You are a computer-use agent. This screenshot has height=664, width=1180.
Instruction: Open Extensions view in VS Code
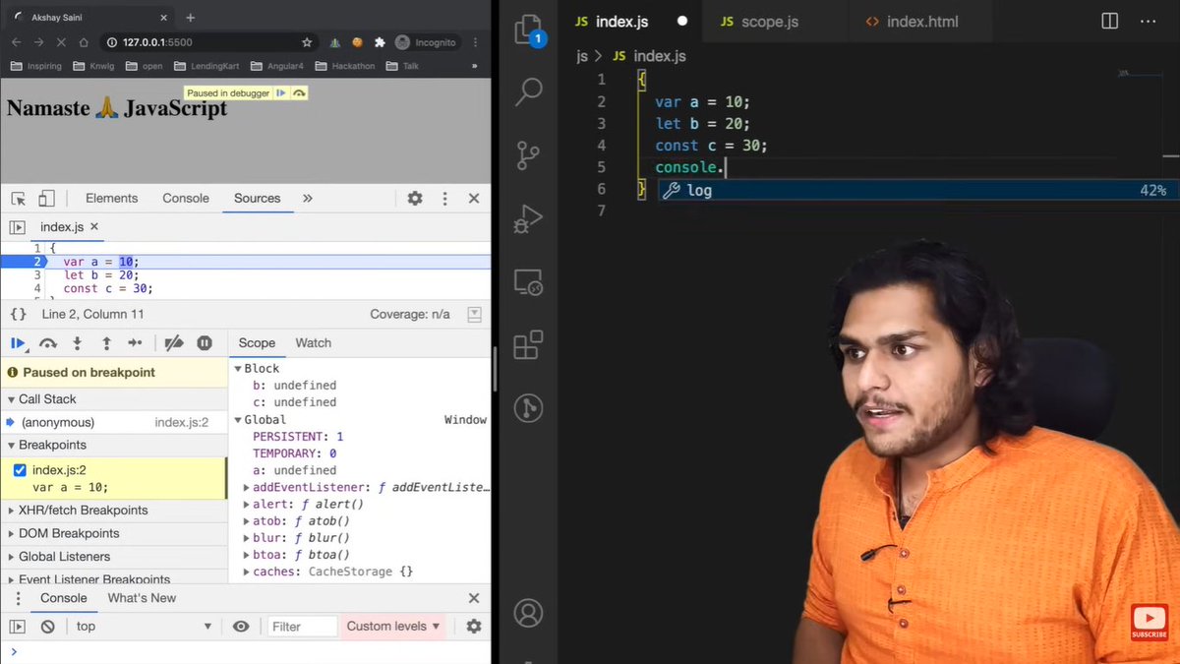(x=529, y=346)
